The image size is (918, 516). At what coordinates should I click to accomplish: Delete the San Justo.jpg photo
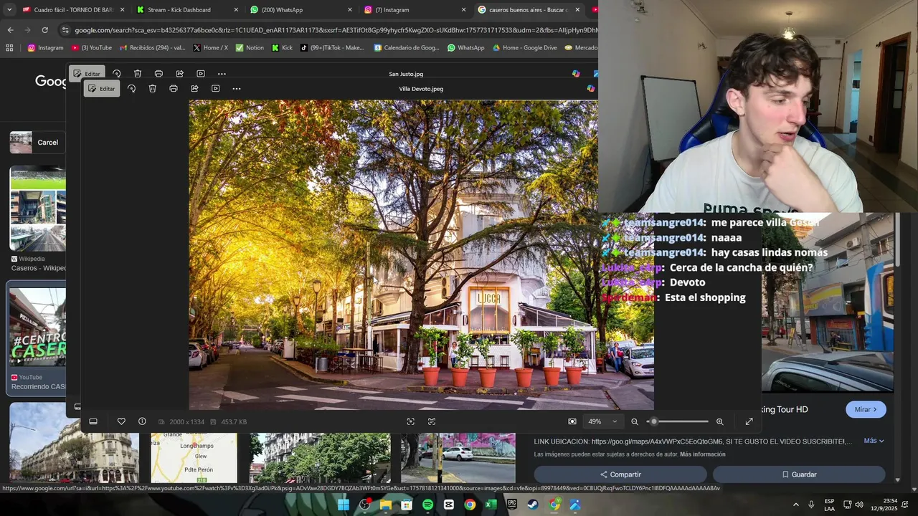138,74
